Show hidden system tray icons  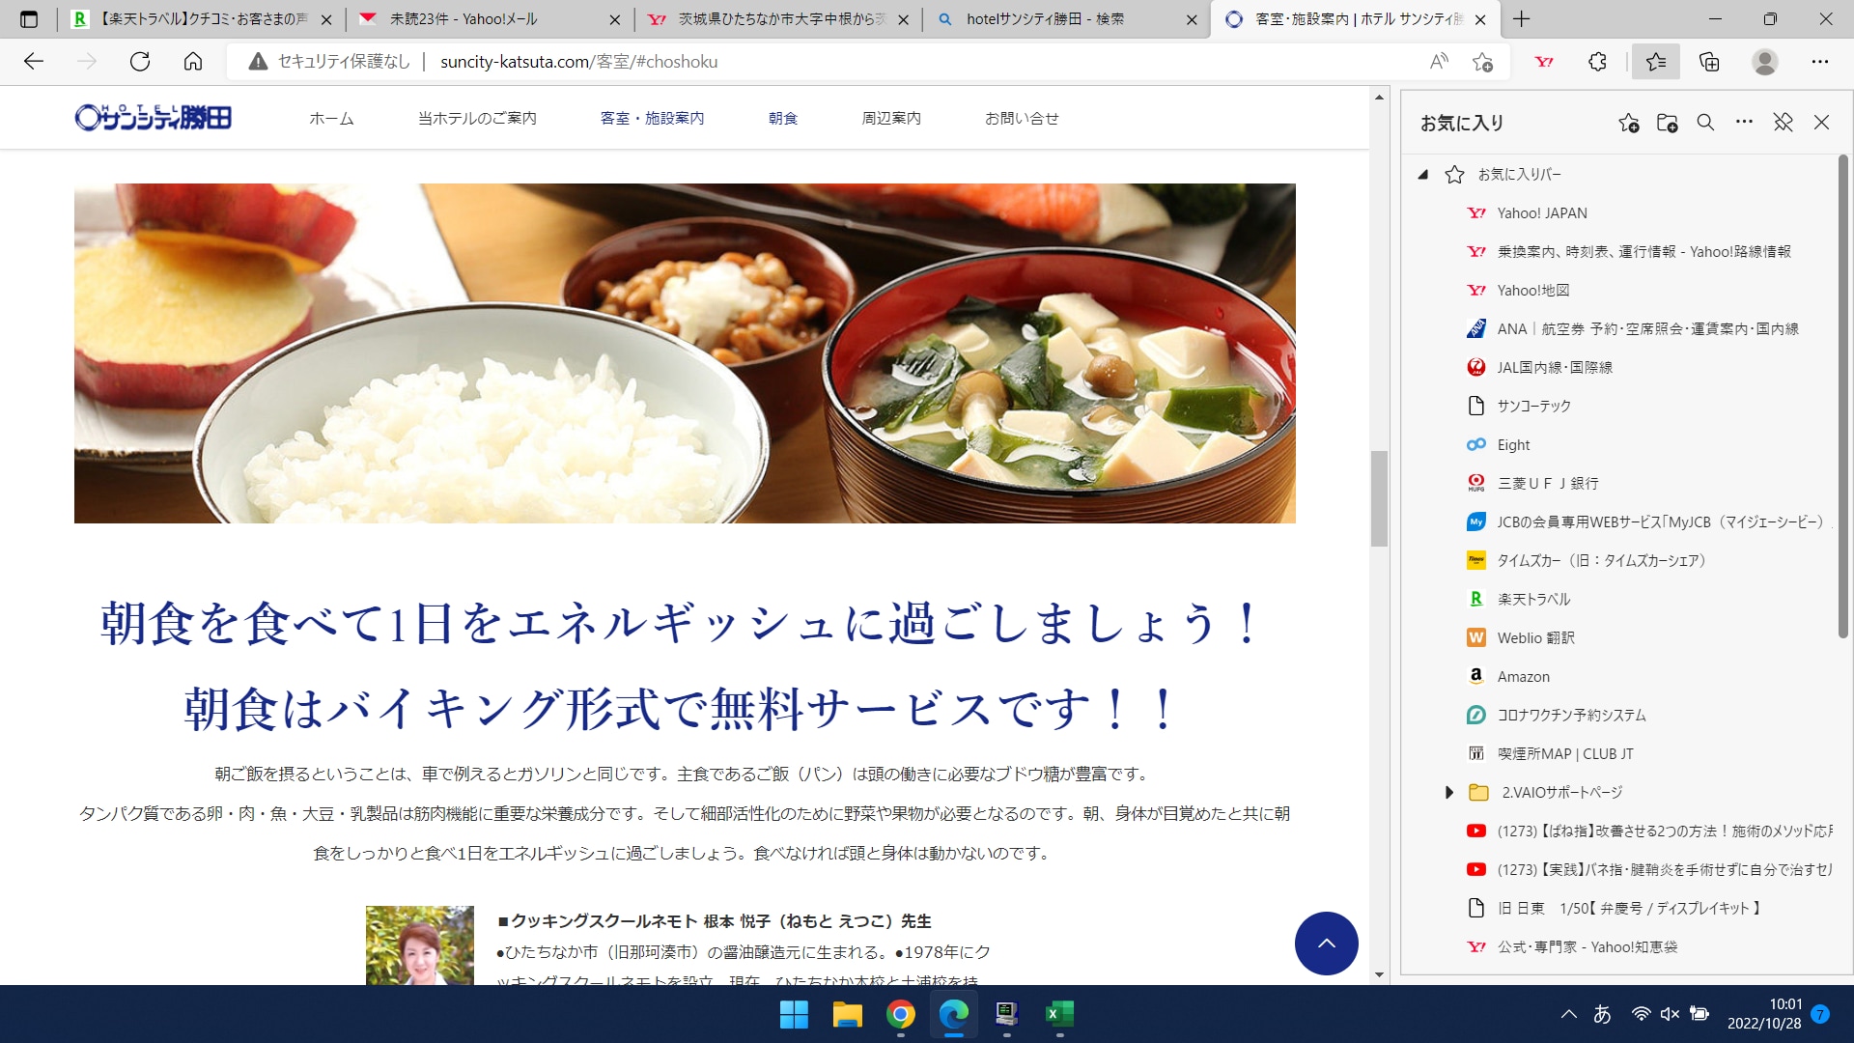pyautogui.click(x=1569, y=1014)
